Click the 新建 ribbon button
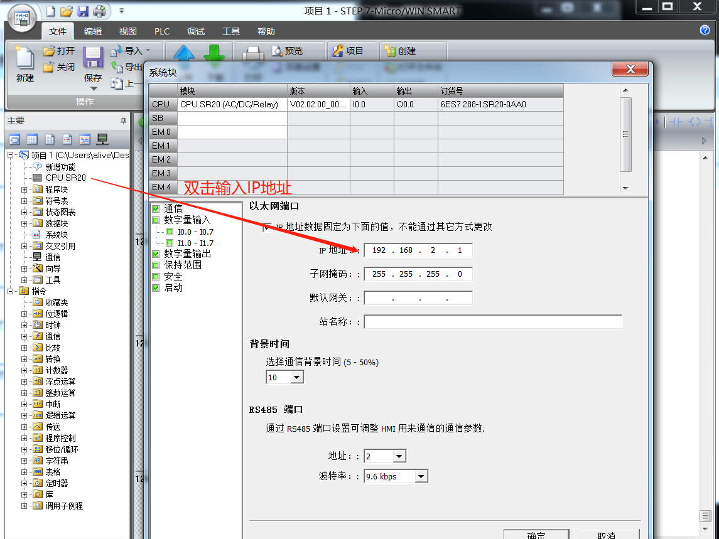Image resolution: width=719 pixels, height=539 pixels. coord(24,64)
